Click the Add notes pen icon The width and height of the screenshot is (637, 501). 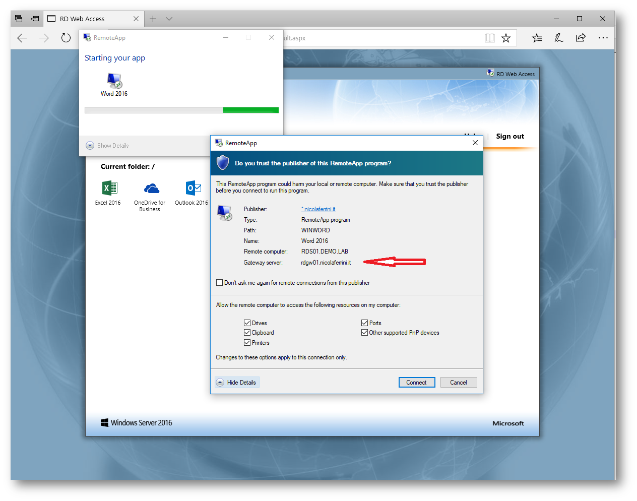pyautogui.click(x=559, y=38)
